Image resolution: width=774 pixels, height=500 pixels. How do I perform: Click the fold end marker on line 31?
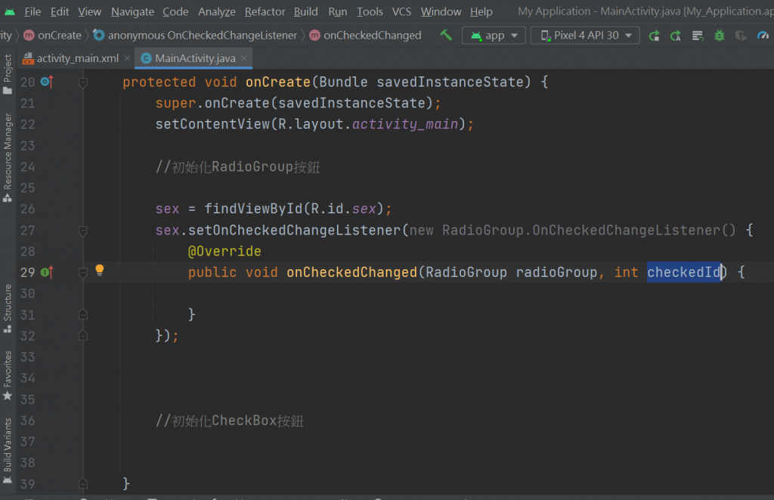click(83, 314)
